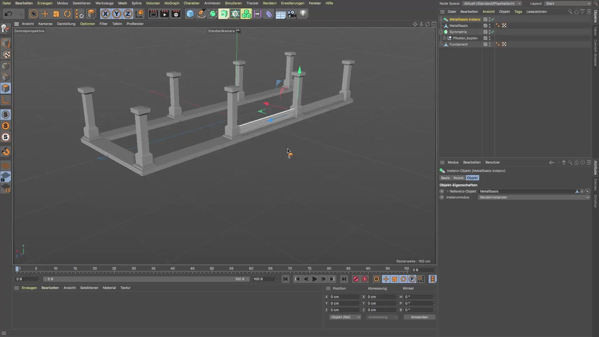The width and height of the screenshot is (599, 337).
Task: Toggle Pfosten_kopien visibility dots
Action: pos(489,38)
